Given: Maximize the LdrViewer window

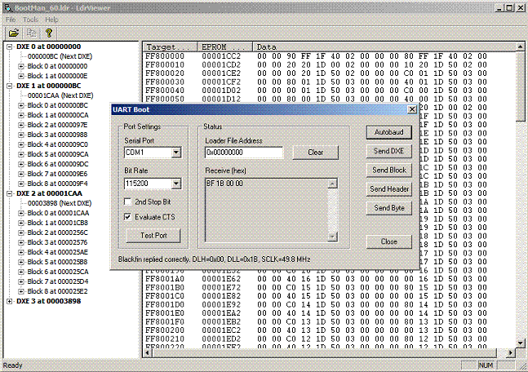Looking at the screenshot, I should [x=509, y=7].
